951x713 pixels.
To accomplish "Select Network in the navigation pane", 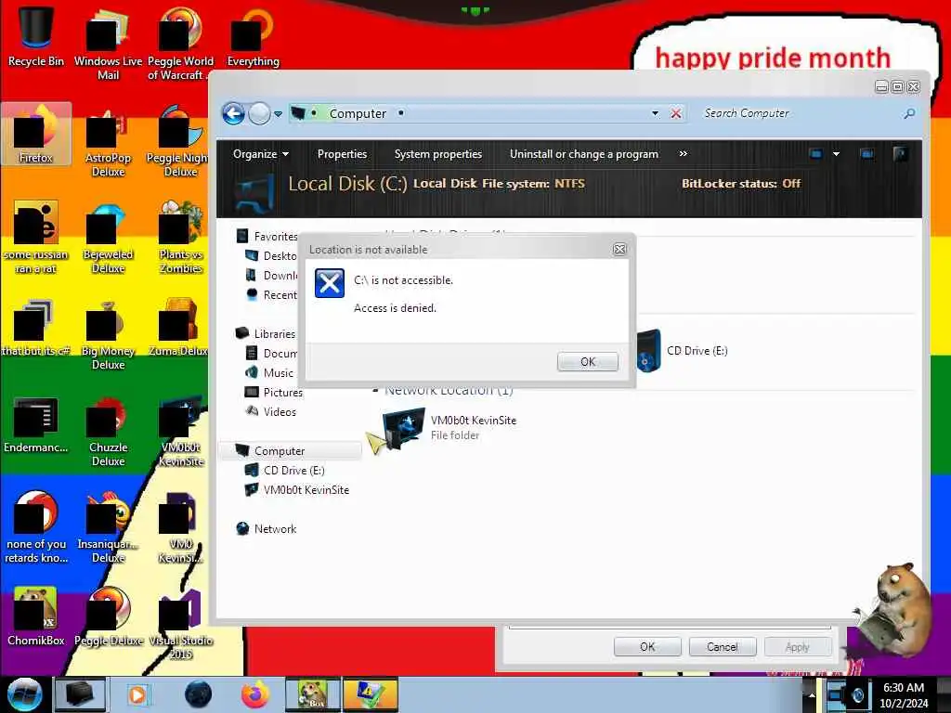I will 267,528.
